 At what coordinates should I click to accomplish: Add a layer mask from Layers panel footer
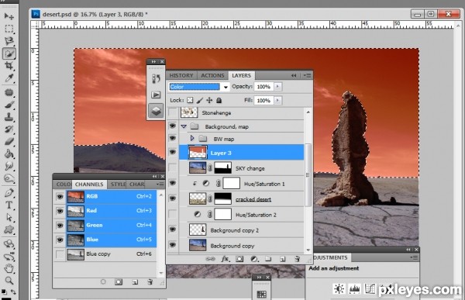click(x=239, y=259)
